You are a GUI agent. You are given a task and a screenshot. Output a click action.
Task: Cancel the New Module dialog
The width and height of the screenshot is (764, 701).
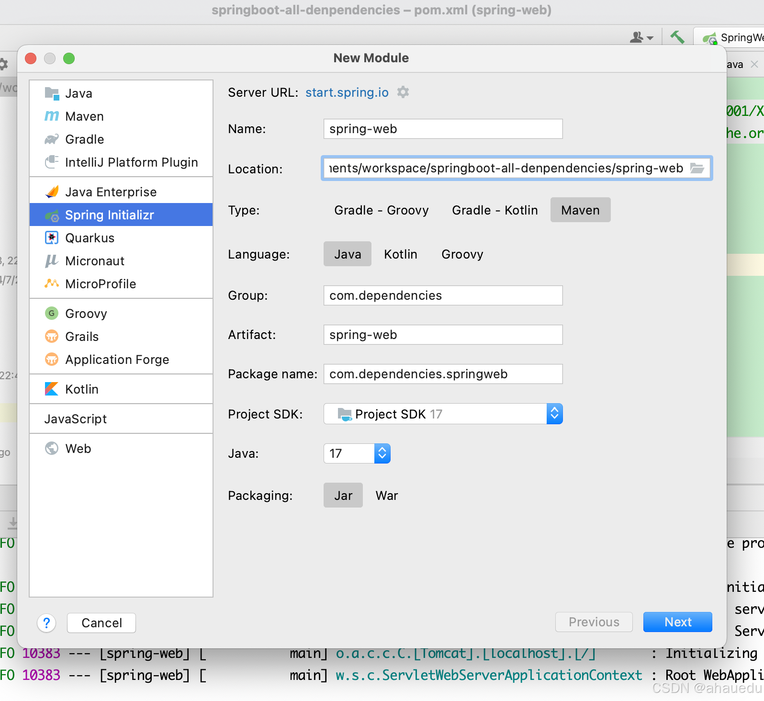coord(101,623)
